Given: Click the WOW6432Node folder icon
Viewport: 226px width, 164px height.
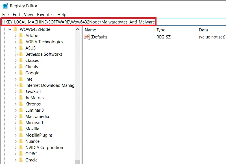Looking at the screenshot, I should [15, 29].
